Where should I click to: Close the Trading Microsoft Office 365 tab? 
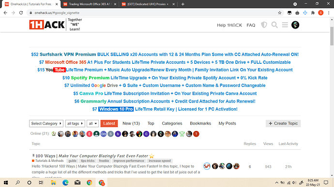115,4
